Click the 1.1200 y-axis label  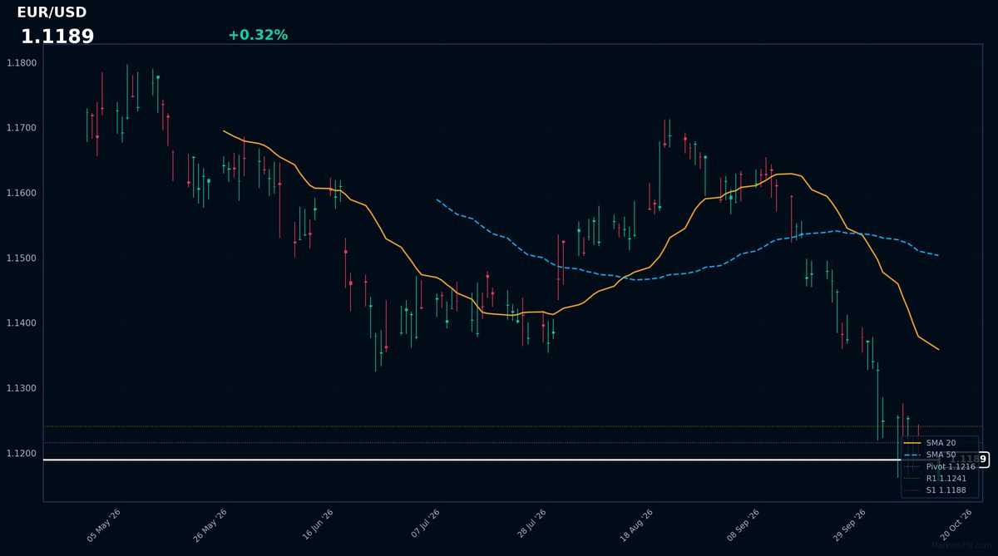(21, 454)
